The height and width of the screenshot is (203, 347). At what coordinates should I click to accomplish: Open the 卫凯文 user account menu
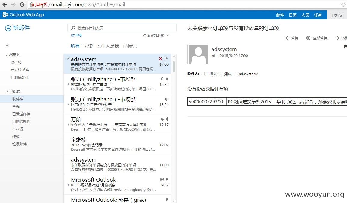coord(337,15)
